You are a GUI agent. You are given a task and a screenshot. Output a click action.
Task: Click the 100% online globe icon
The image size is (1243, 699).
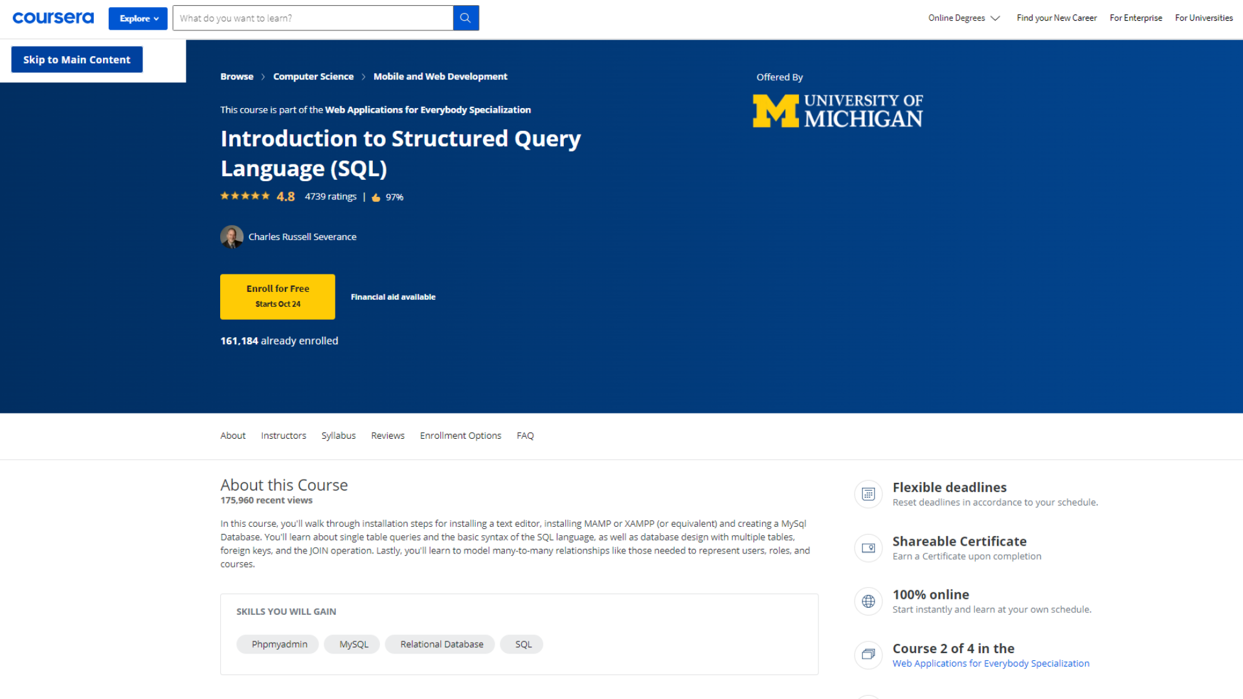pos(869,601)
